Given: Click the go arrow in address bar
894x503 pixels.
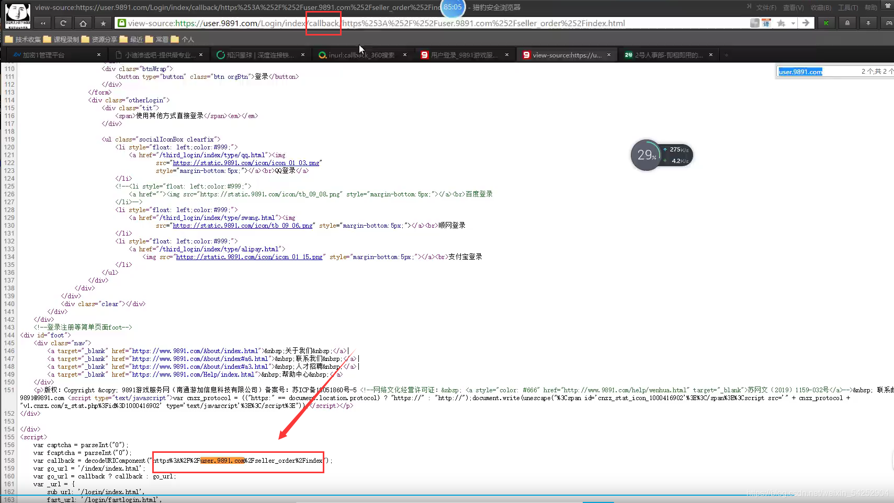Looking at the screenshot, I should click(x=806, y=23).
